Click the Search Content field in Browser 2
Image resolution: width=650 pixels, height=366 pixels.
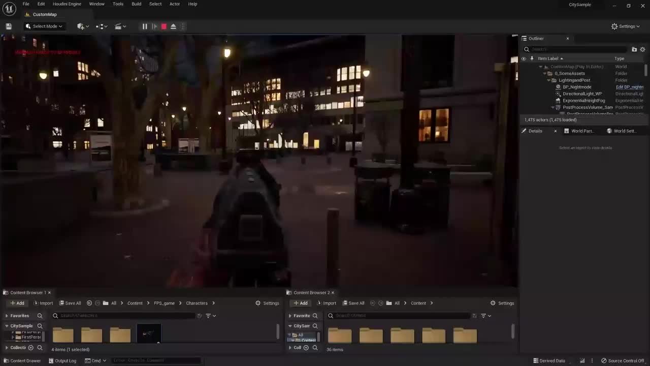point(399,316)
